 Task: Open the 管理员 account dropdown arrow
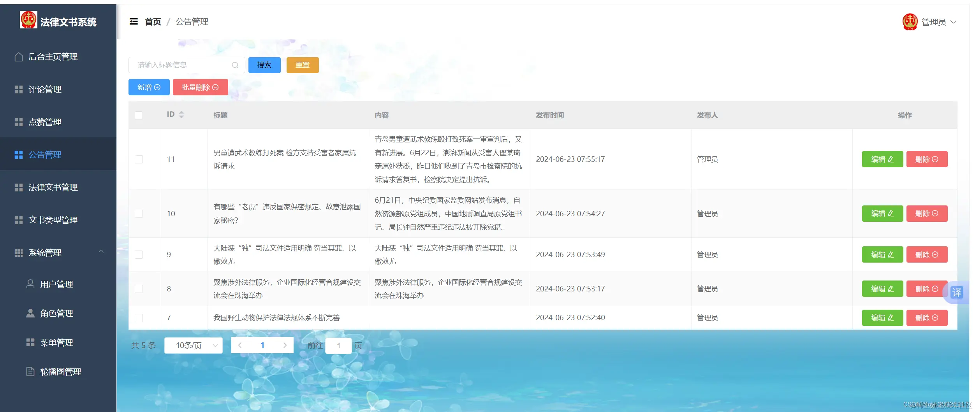pyautogui.click(x=954, y=22)
